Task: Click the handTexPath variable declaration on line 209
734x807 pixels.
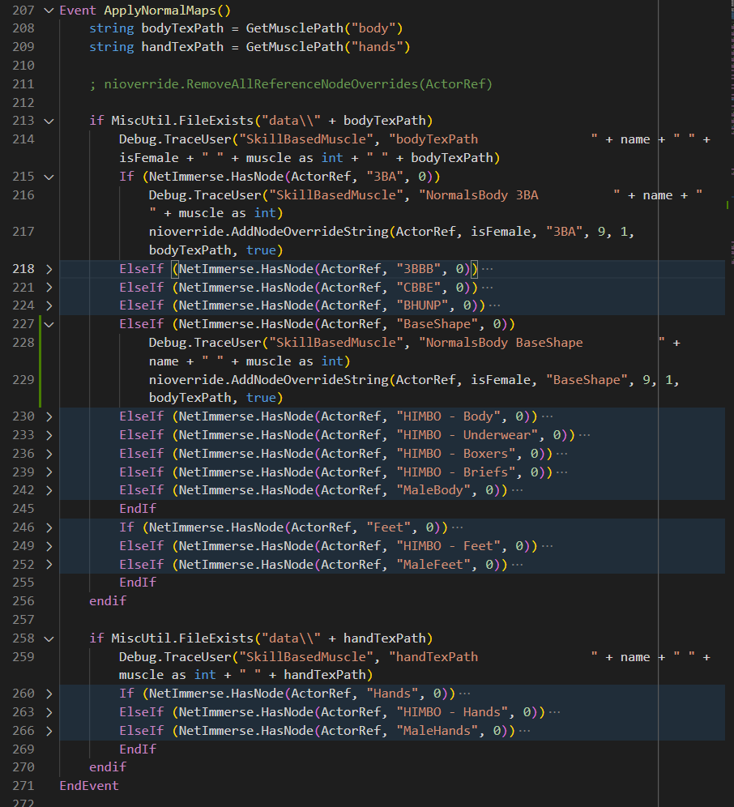Action: pos(182,47)
